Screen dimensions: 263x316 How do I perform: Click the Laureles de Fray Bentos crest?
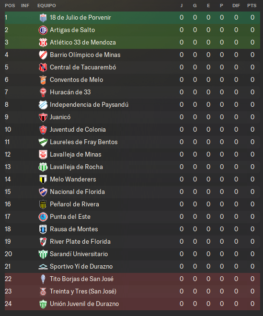(43, 142)
